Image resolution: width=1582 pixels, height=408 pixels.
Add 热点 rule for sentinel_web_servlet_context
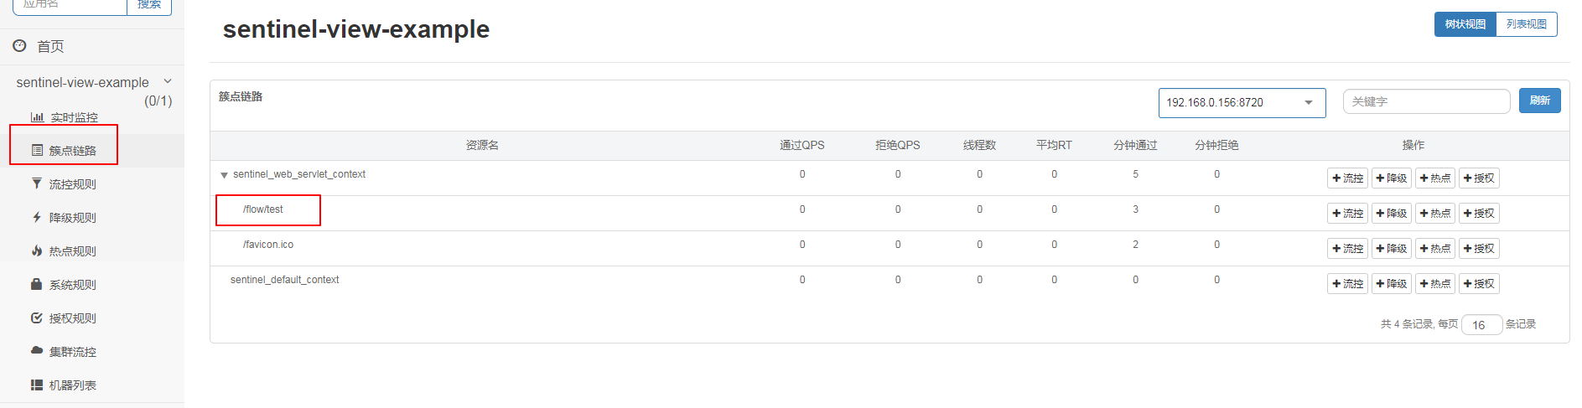[1434, 178]
